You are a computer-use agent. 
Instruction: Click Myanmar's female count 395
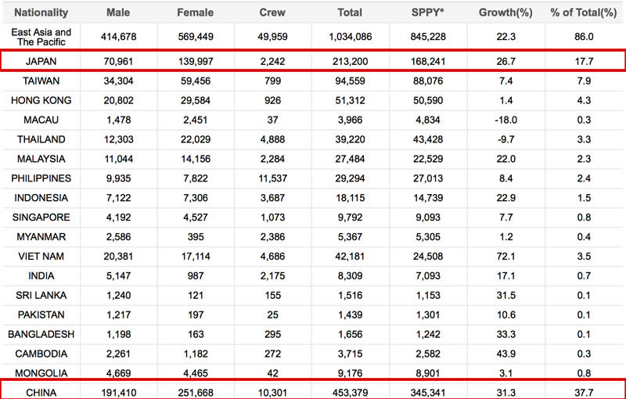tap(196, 237)
